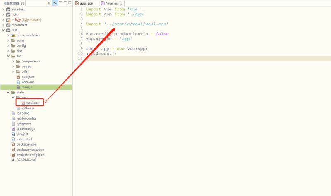Click the Collapse All icon in project explorer
Image resolution: width=331 pixels, height=196 pixels.
(49, 3)
